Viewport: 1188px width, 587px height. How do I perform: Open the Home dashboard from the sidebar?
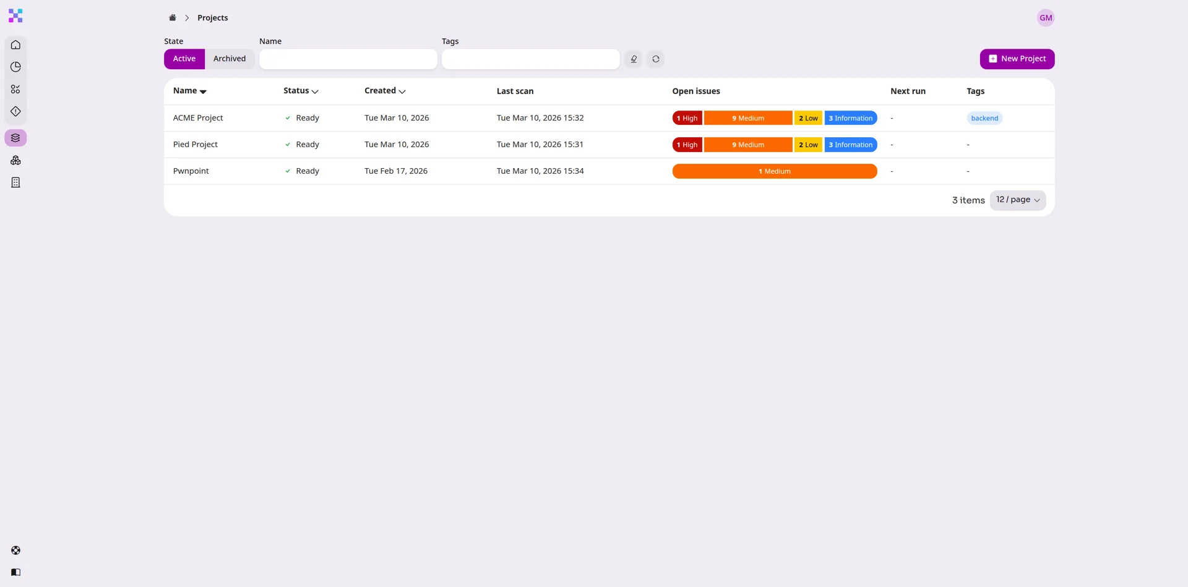[15, 44]
